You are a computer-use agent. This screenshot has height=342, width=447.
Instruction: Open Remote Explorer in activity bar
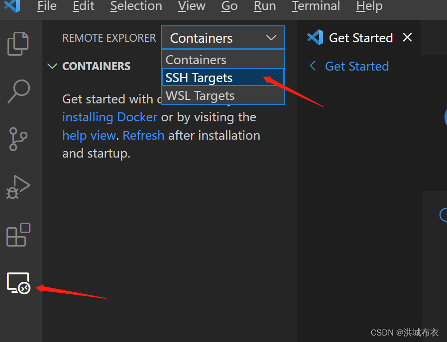coord(18,283)
